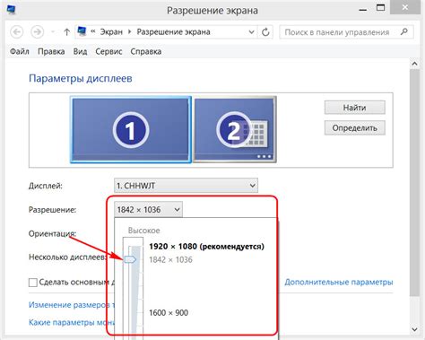The height and width of the screenshot is (340, 425).
Task: Focus the 'Поиск в панели управления' search field
Action: pos(346,32)
